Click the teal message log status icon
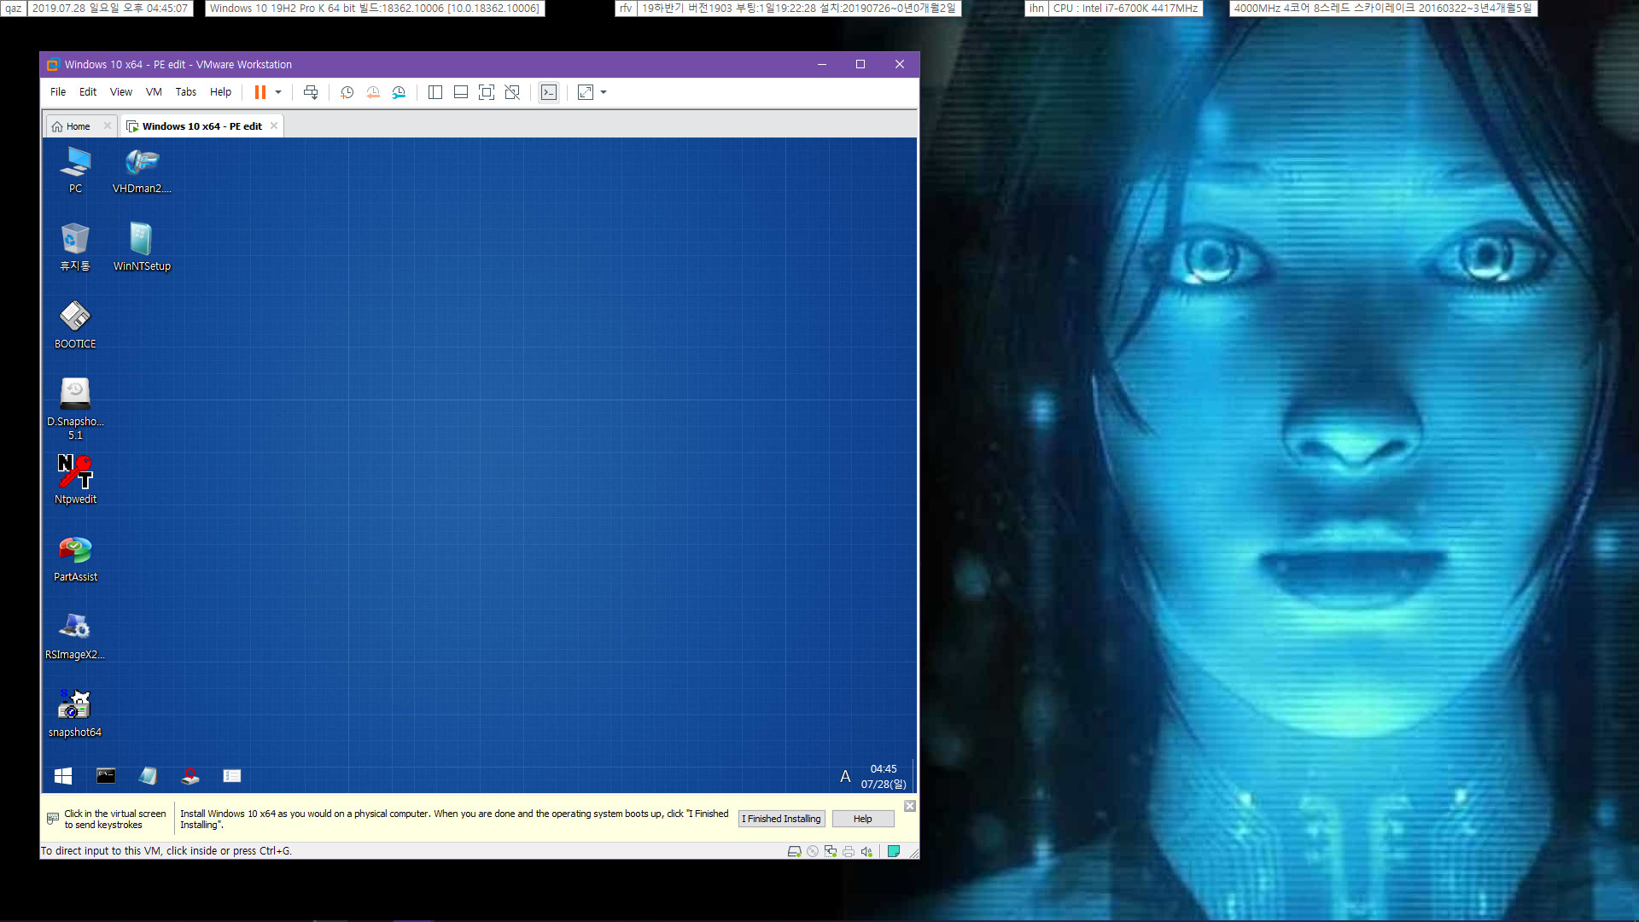This screenshot has width=1639, height=922. pyautogui.click(x=894, y=851)
